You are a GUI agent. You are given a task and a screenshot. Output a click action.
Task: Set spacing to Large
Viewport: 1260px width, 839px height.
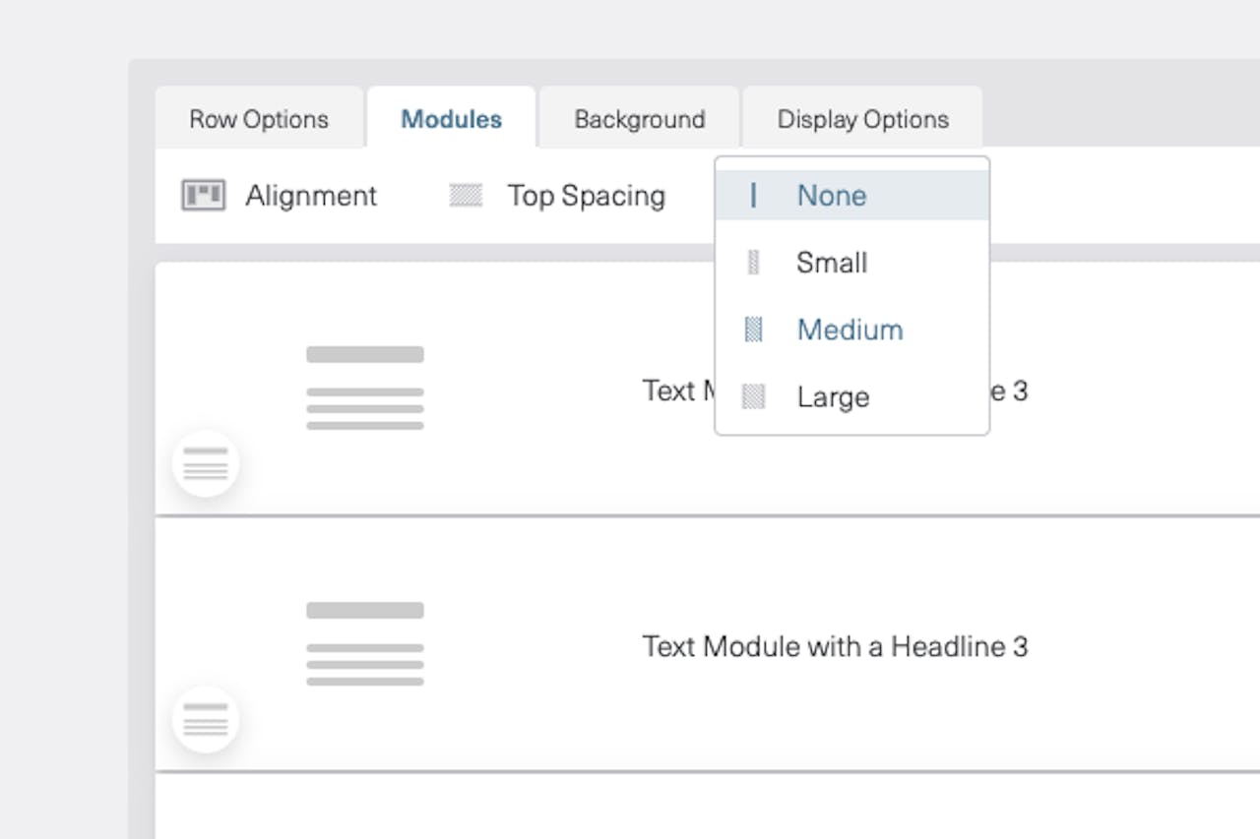pos(833,397)
